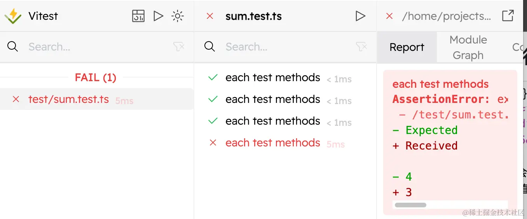
Task: Click the Vitest logo icon
Action: click(x=13, y=16)
